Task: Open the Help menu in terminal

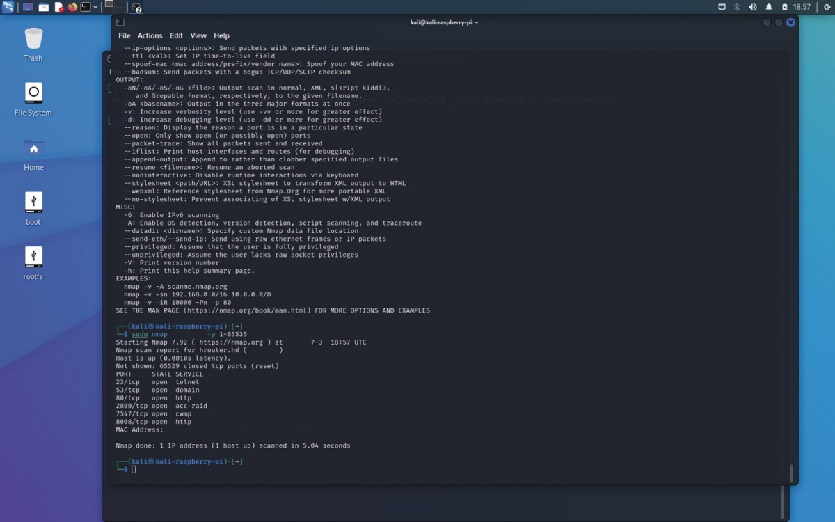Action: pos(221,35)
